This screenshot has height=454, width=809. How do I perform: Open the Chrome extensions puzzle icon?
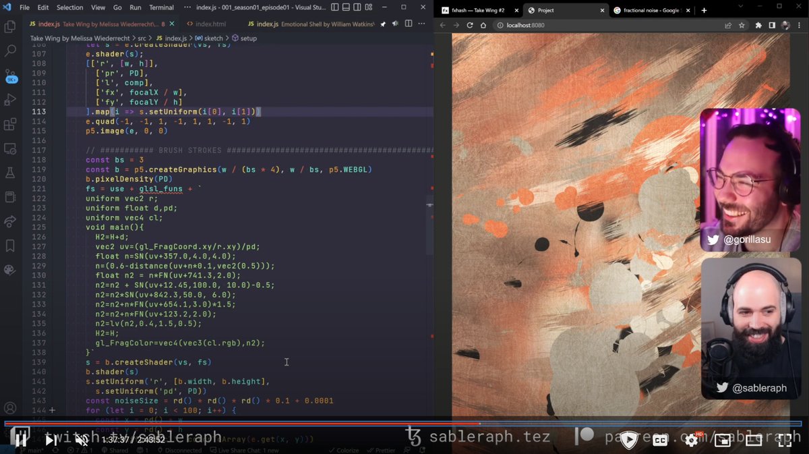758,25
